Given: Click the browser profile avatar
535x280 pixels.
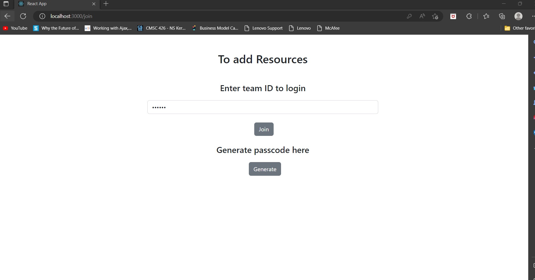Looking at the screenshot, I should [518, 16].
